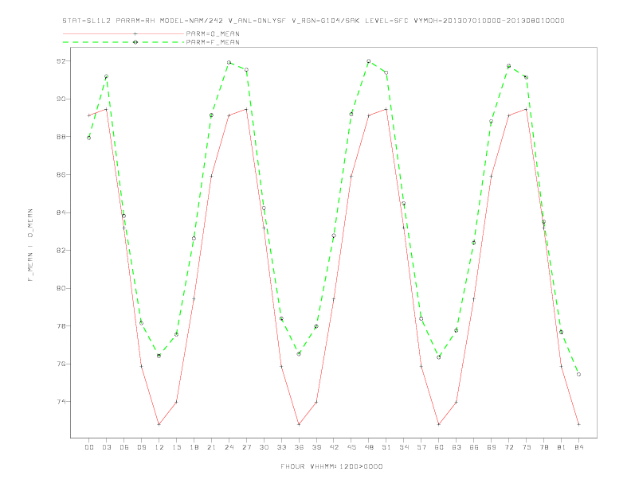Select O_MEAN minimum marker at hour 60
Image resolution: width=631 pixels, height=487 pixels.
(x=439, y=424)
